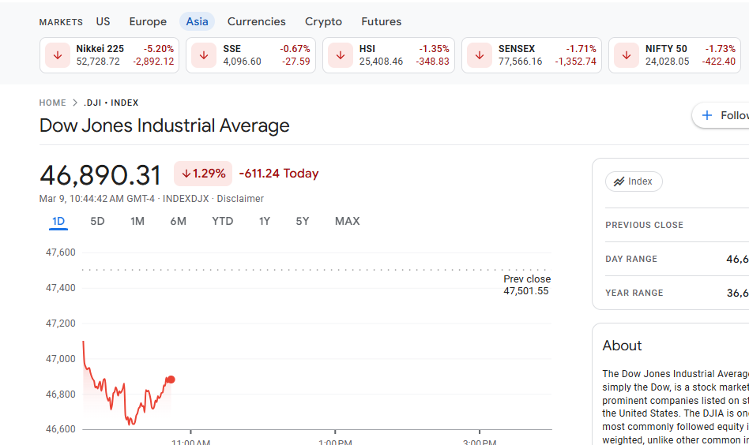Click the red endpoint marker on chart
The width and height of the screenshot is (749, 445).
click(171, 380)
